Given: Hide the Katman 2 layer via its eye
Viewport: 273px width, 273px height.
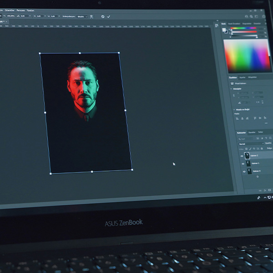Looking at the screenshot, I should [x=242, y=156].
